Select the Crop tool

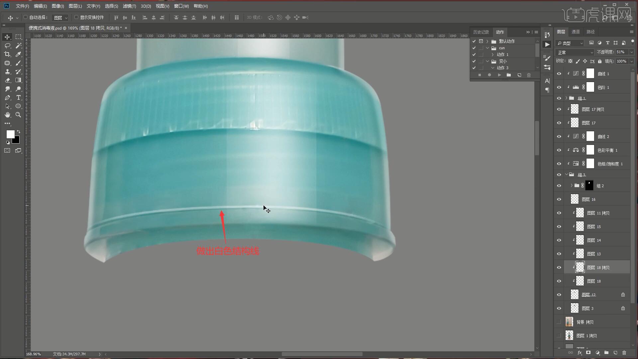[7, 54]
